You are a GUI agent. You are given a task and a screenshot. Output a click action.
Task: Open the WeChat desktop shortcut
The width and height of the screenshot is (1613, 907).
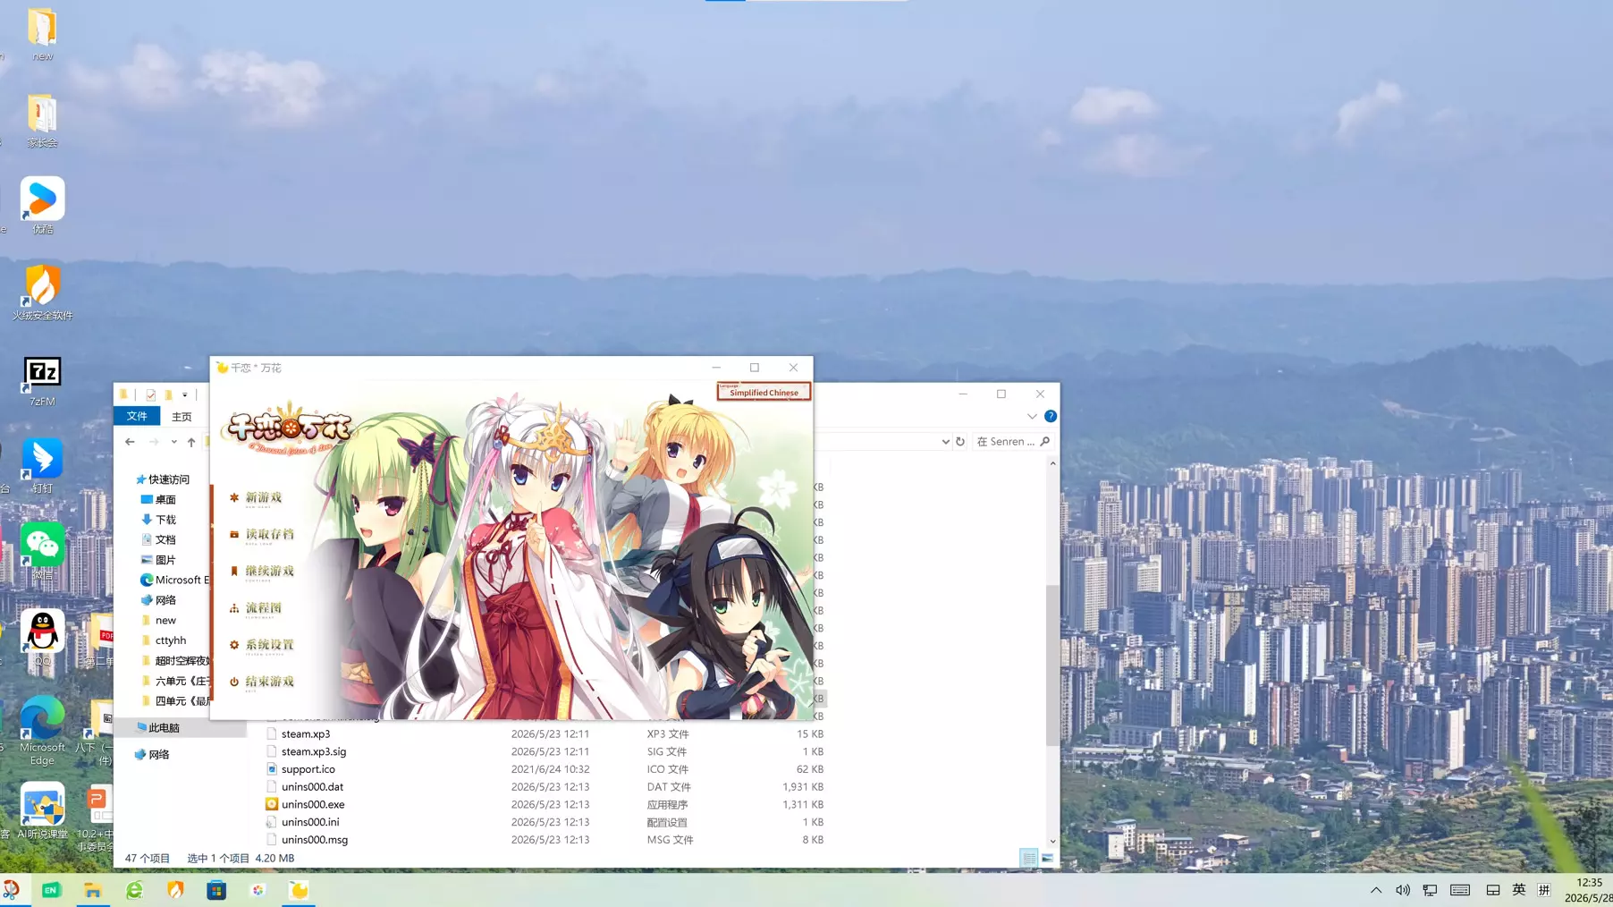point(42,552)
